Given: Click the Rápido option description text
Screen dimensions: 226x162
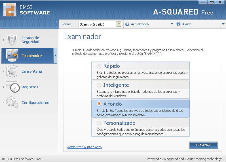Looking at the screenshot, I should [x=142, y=75].
